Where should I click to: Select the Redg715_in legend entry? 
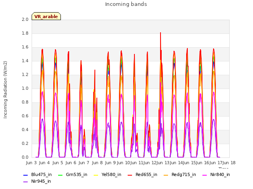(180, 175)
